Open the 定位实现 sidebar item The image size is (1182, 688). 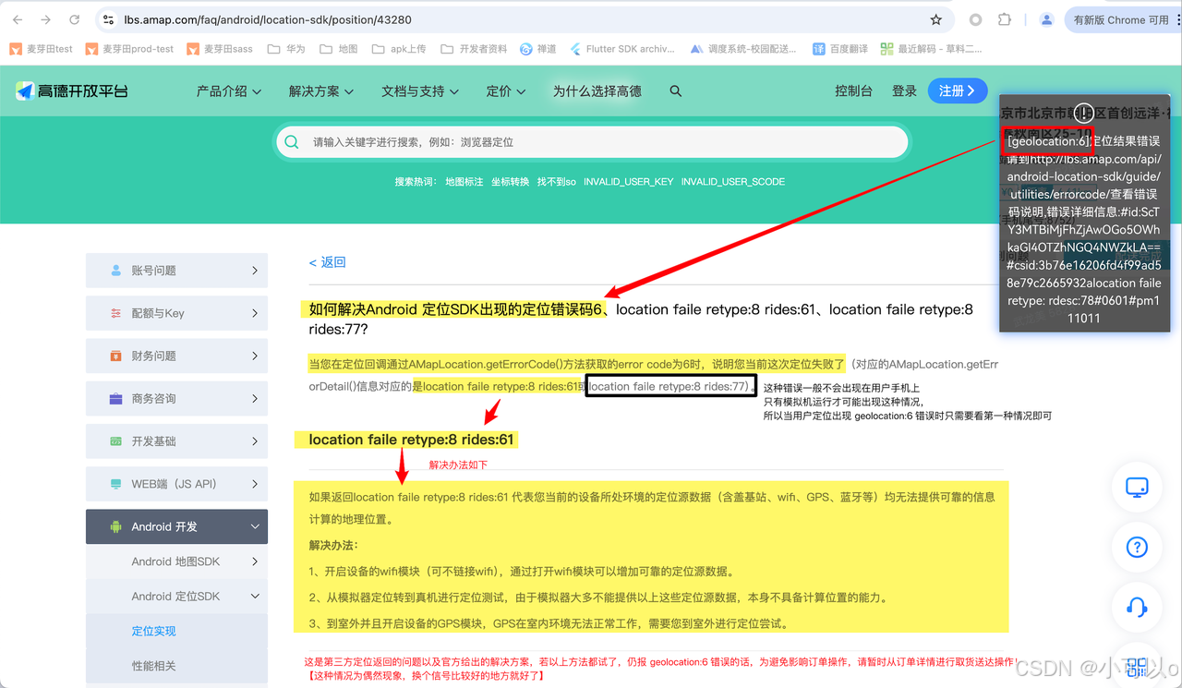click(153, 632)
